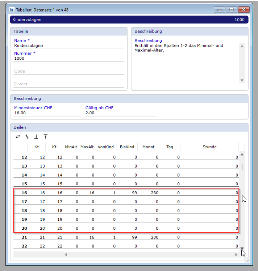Viewport: 258px width, 271px height.
Task: Focus the empty Code field
Action: (x=68, y=71)
